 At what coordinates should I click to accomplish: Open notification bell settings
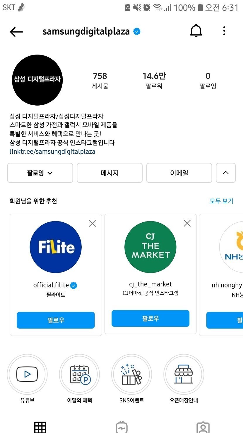coord(196,31)
